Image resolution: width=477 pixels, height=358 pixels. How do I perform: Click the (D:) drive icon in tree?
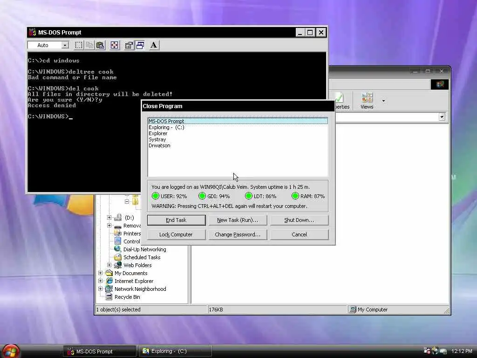tap(118, 217)
